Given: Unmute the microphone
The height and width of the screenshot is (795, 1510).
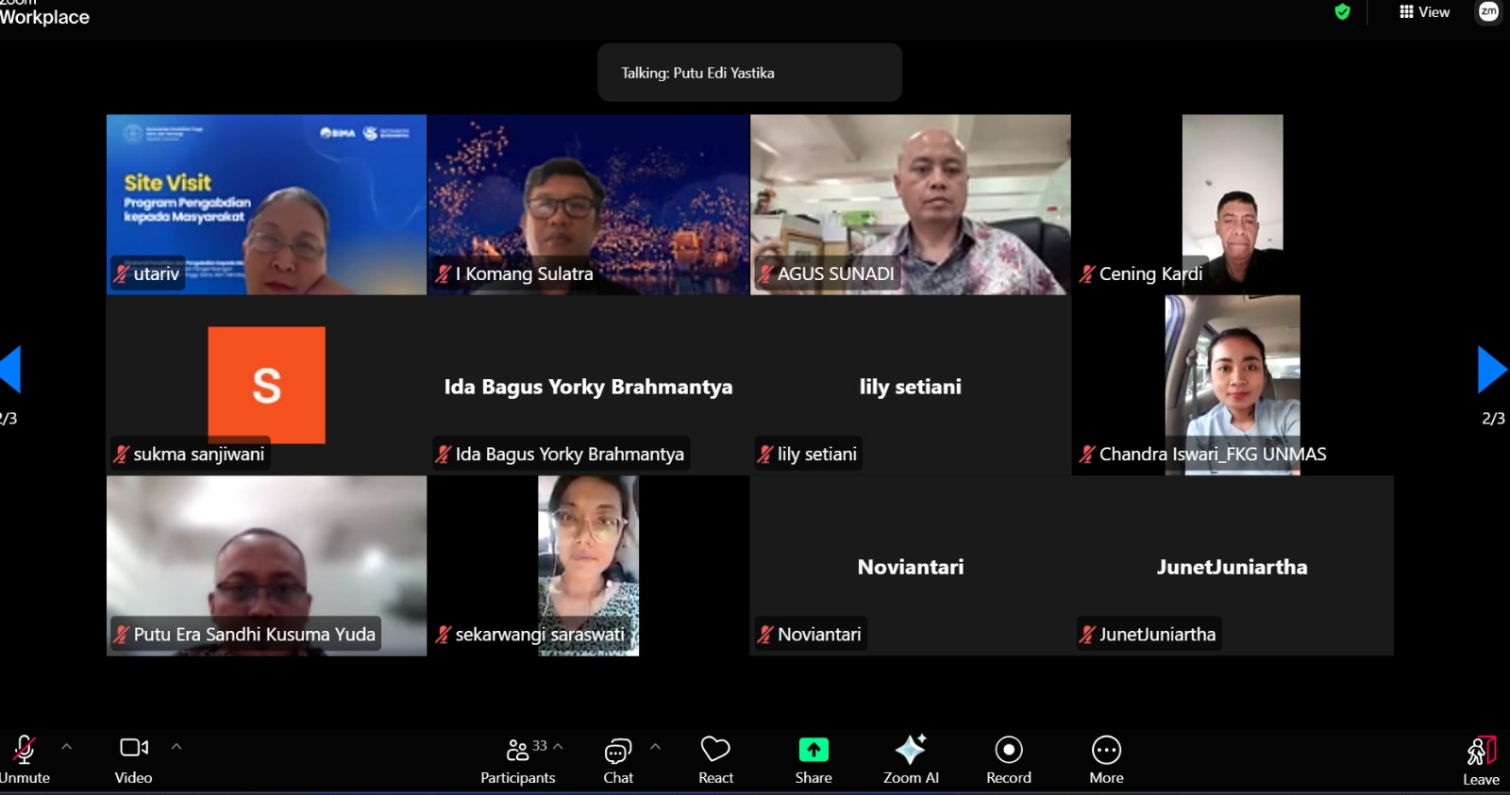Looking at the screenshot, I should pyautogui.click(x=25, y=759).
